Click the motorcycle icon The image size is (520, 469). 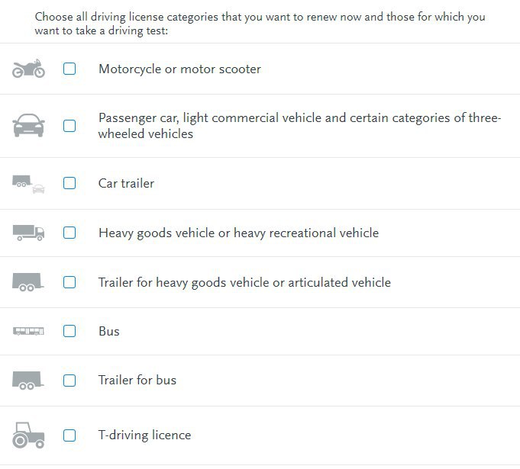coord(28,69)
